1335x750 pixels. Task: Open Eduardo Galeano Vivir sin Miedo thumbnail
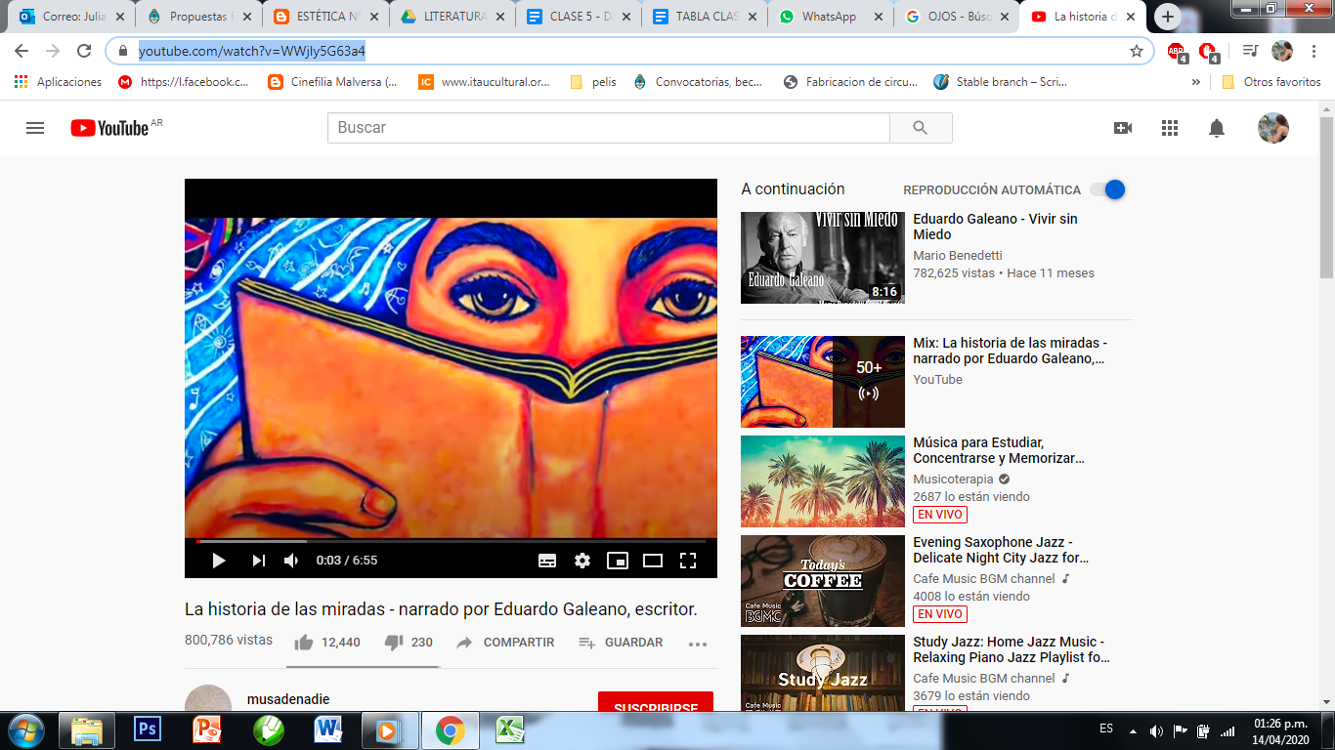tap(823, 258)
